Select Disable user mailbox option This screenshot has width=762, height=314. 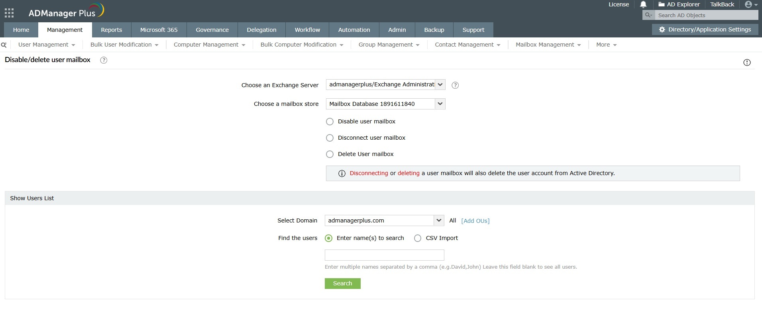[x=330, y=122]
